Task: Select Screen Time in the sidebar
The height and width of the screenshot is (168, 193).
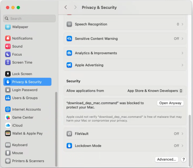Action: click(x=27, y=62)
